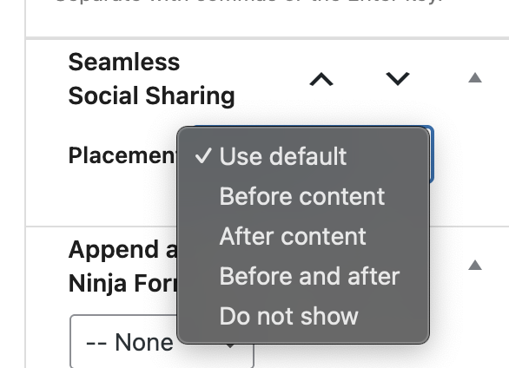Image resolution: width=509 pixels, height=368 pixels.
Task: Click the Append a Ninja Form heading
Action: [x=122, y=266]
